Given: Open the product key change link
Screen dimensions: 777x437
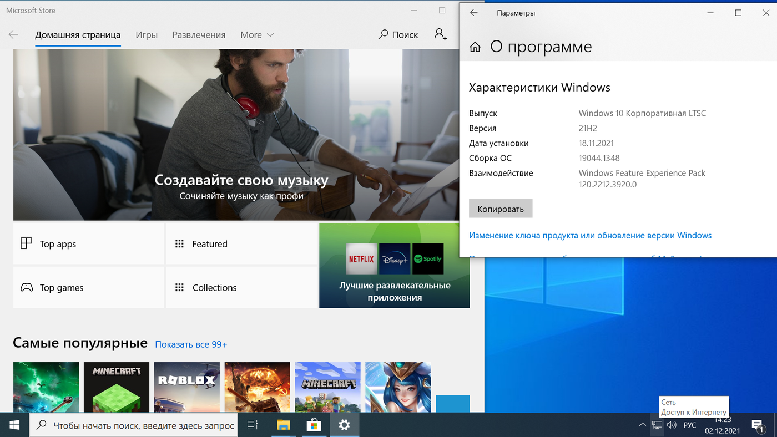Looking at the screenshot, I should (590, 235).
